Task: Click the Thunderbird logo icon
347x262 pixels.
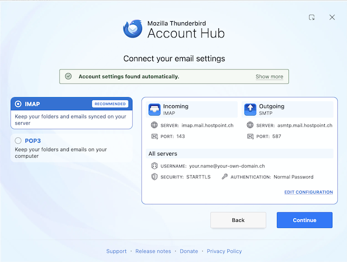Action: point(133,29)
